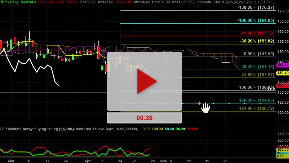
Task: Select the 38.20% (141.18) Fibonacci level label
Action: (x=258, y=67)
